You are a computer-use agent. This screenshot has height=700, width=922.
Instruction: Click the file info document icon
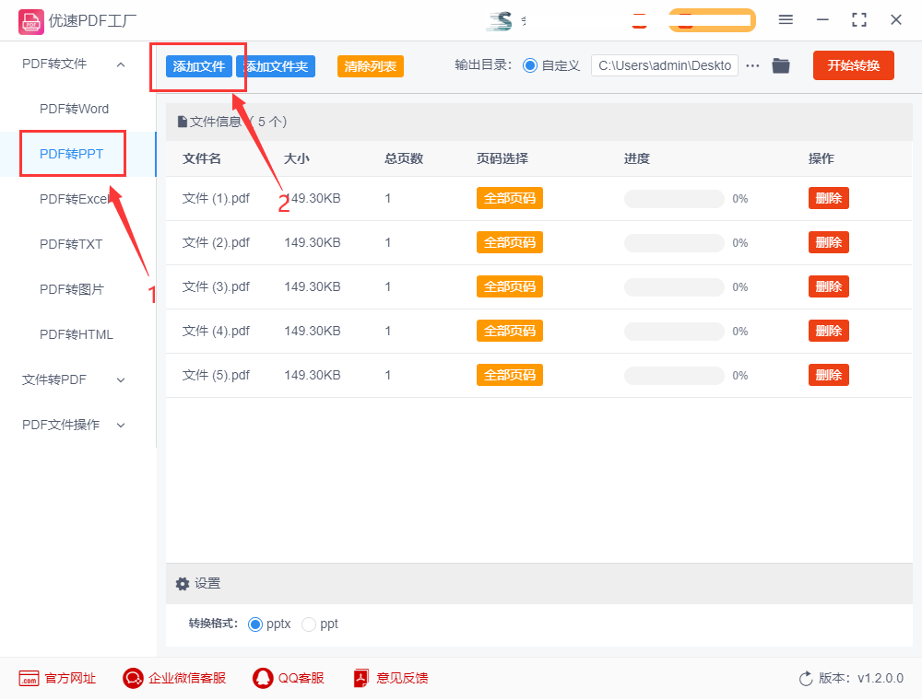click(183, 122)
